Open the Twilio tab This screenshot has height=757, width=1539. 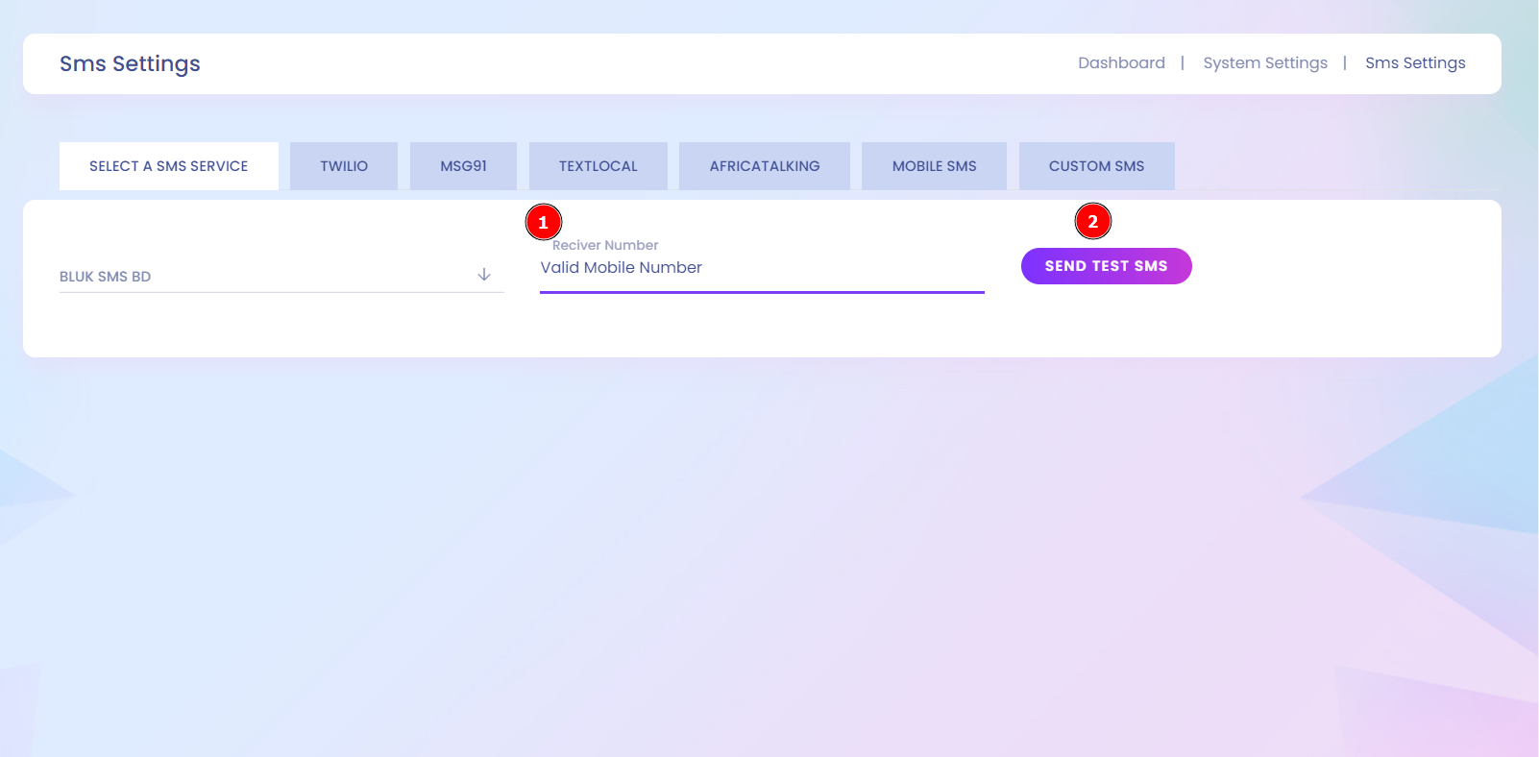(344, 166)
